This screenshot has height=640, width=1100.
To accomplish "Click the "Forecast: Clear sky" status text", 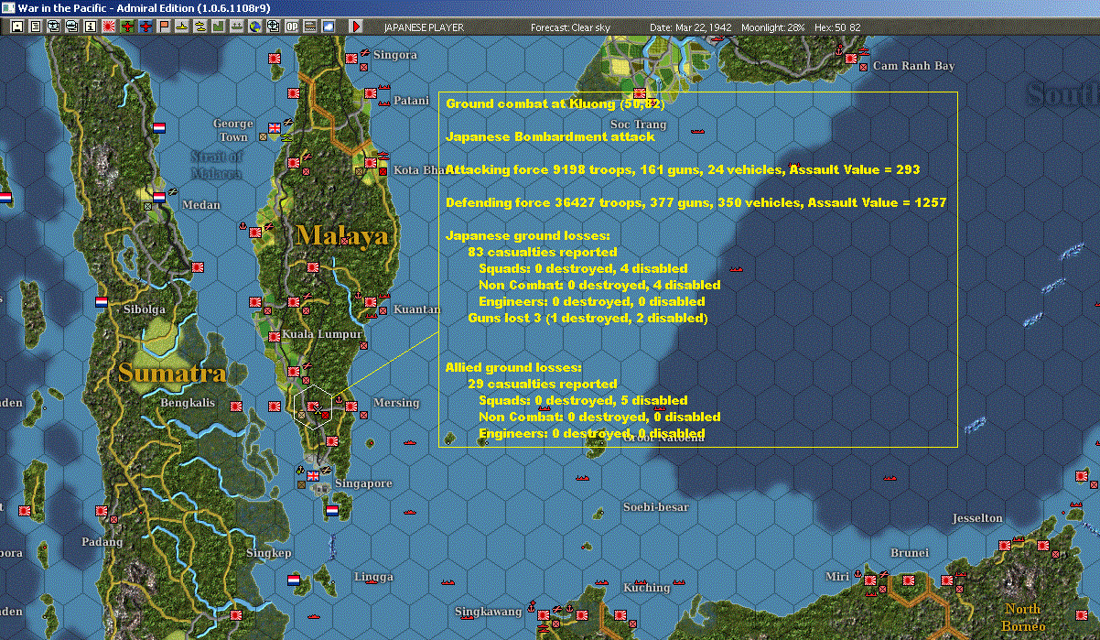I will click(x=570, y=27).
